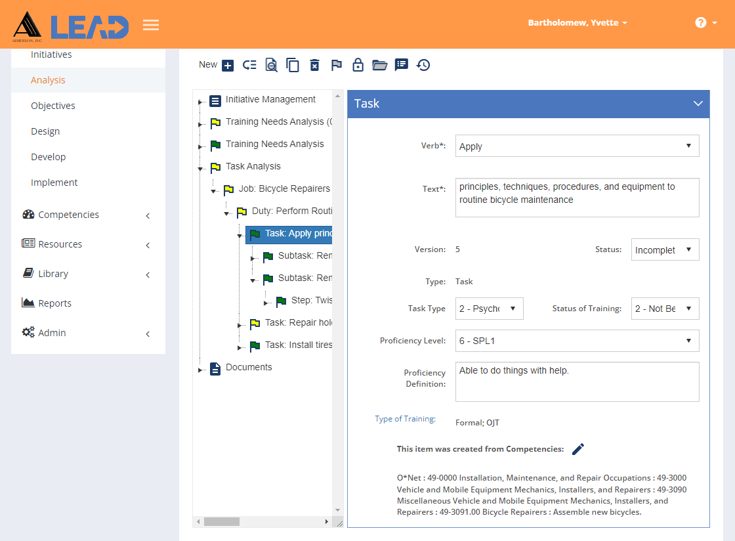
Task: Click the New plus icon in toolbar
Action: [228, 65]
